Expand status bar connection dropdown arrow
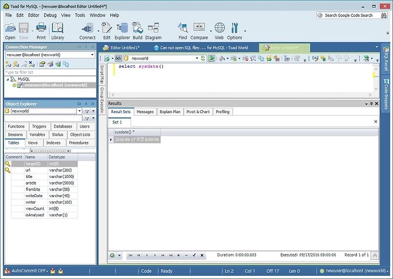Image resolution: width=393 pixels, height=279 pixels. (x=388, y=271)
